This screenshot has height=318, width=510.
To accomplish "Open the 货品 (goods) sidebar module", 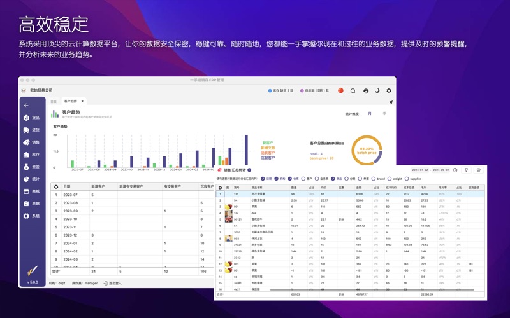I will (31, 118).
